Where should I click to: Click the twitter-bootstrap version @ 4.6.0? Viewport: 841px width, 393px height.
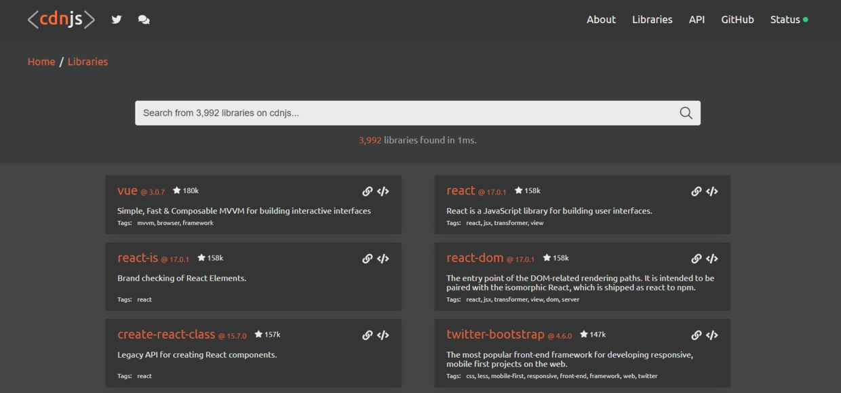(560, 336)
